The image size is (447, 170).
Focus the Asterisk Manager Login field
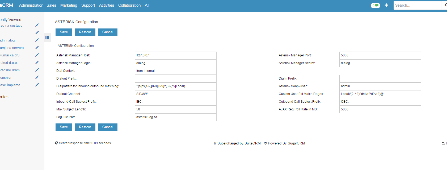click(176, 63)
